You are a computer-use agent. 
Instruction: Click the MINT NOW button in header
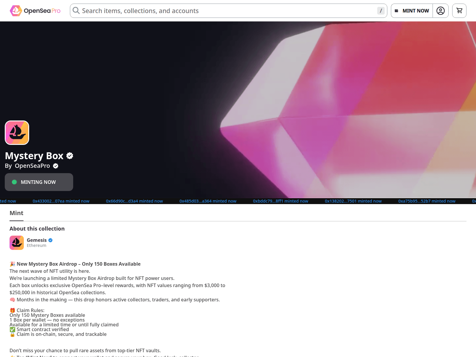click(x=412, y=11)
